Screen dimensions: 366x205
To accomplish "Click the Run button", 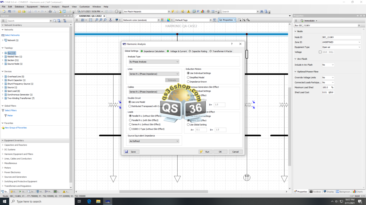I will (x=205, y=152).
